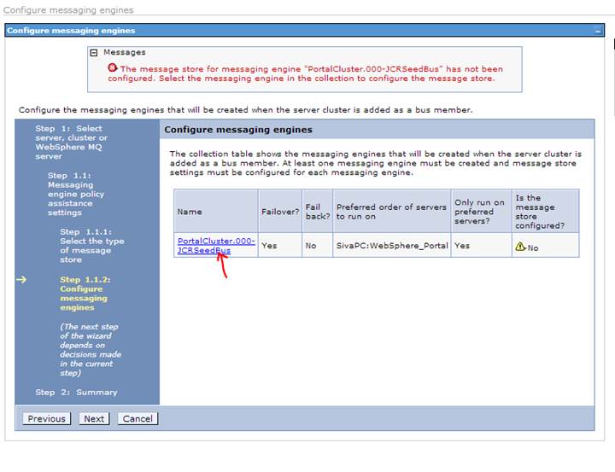The width and height of the screenshot is (615, 472).
Task: Select Step 1: Select server, cluster or WebSphere MQ server
Action: 71,143
